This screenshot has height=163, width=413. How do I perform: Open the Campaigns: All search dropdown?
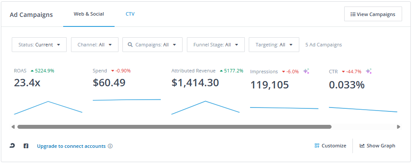point(152,45)
